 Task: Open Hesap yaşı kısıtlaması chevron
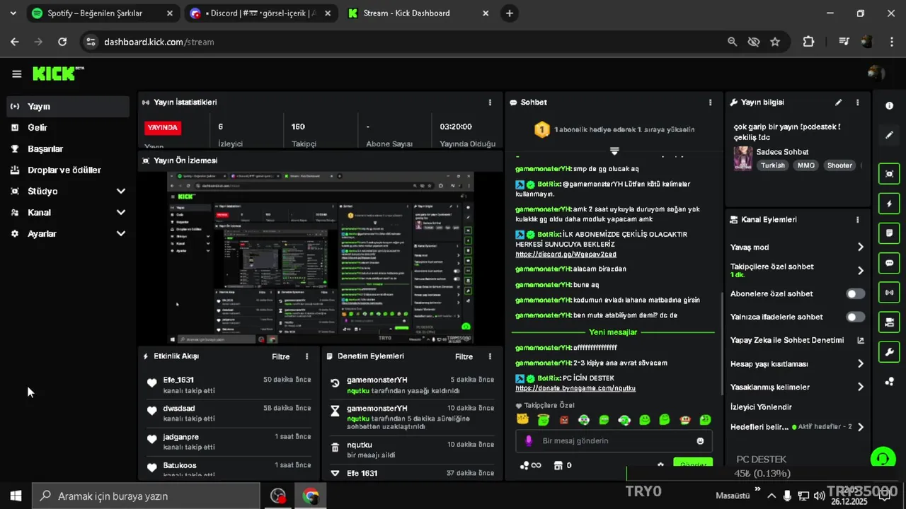pyautogui.click(x=860, y=364)
